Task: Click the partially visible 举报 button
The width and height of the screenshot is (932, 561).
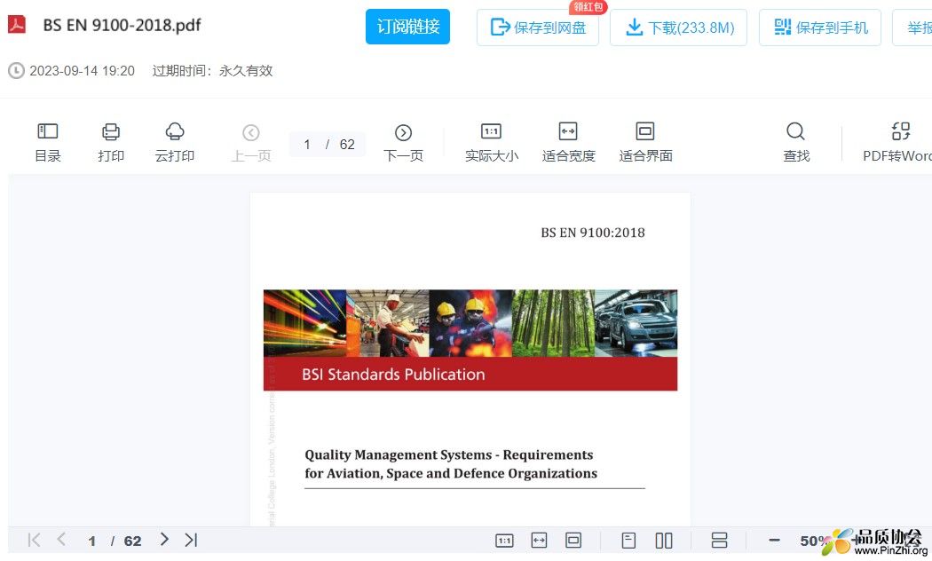Action: (x=912, y=28)
